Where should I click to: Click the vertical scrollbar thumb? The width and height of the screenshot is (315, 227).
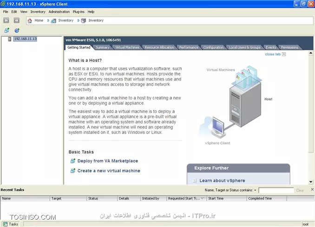pos(311,104)
